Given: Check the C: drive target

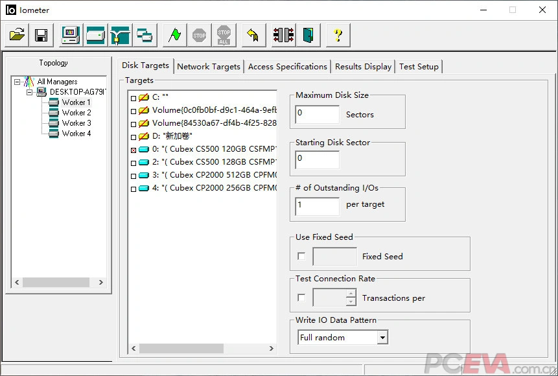Looking at the screenshot, I should 134,99.
